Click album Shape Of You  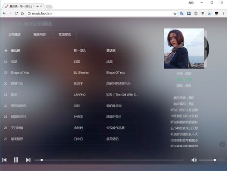pyautogui.click(x=115, y=72)
